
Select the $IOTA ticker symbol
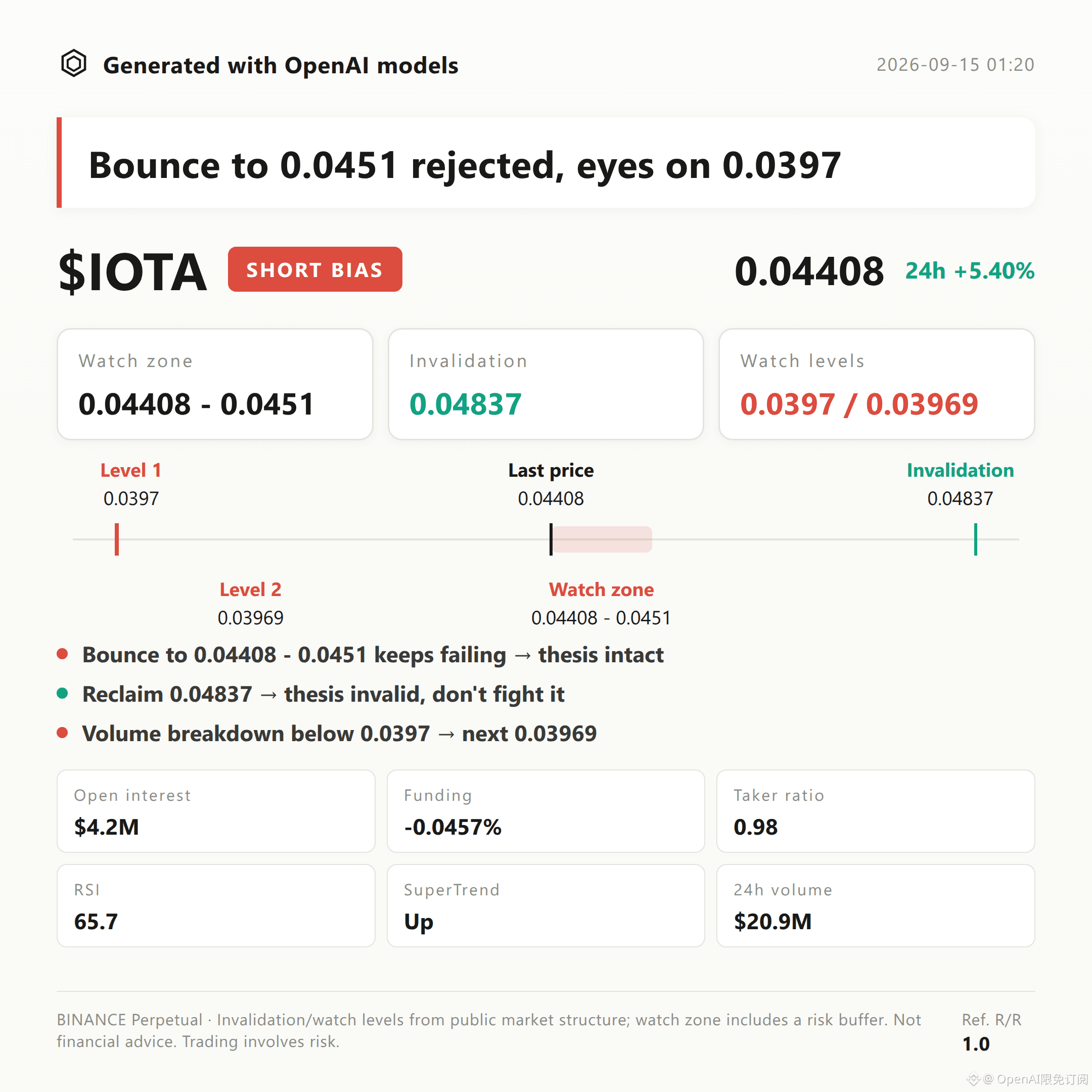[132, 272]
